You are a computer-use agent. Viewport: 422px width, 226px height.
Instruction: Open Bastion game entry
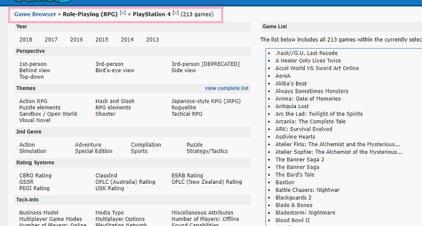(285, 183)
